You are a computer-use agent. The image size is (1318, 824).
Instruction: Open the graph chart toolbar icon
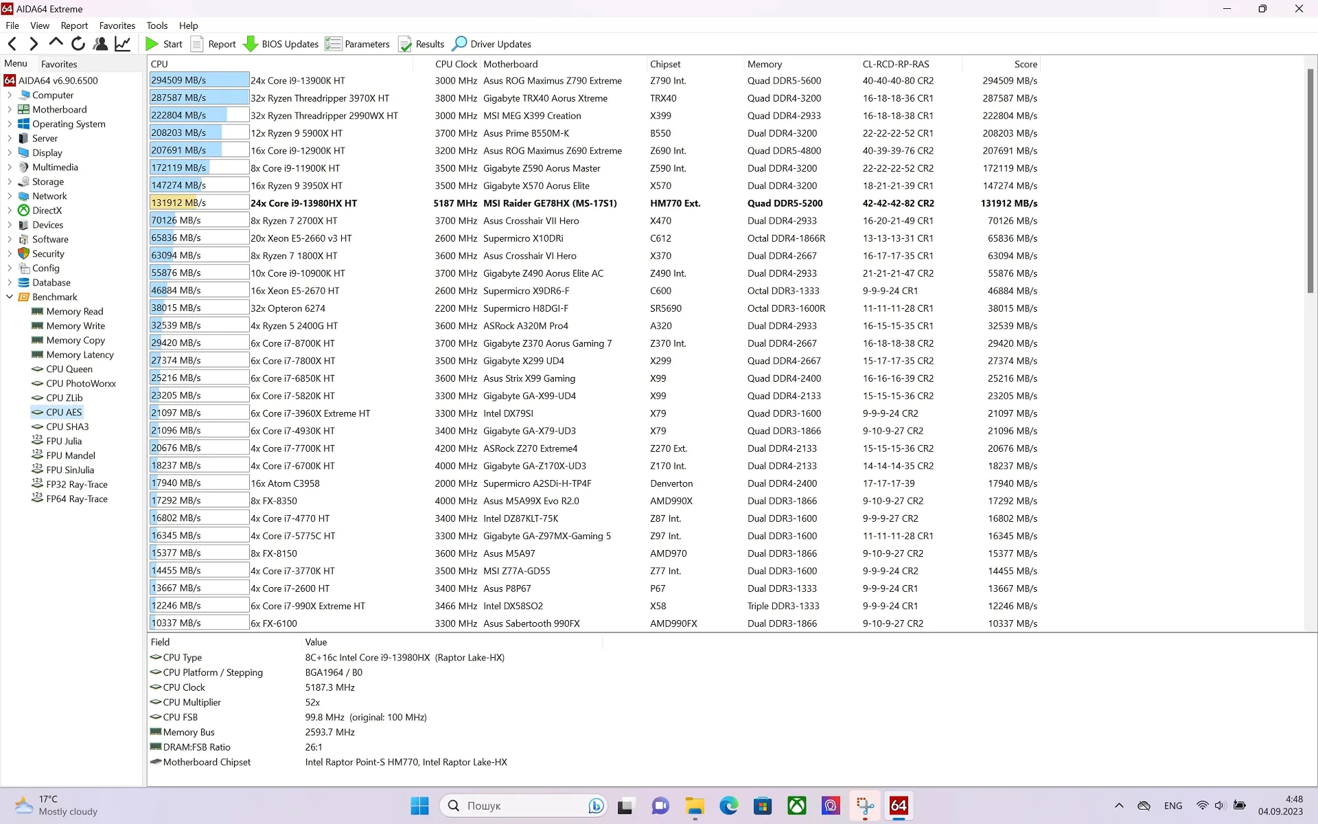coord(122,44)
